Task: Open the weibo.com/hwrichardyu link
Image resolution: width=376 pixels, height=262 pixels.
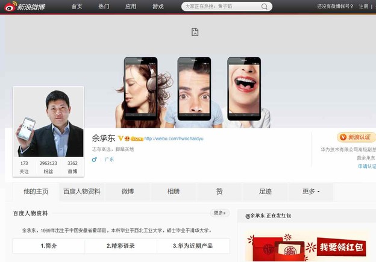Action: 174,139
